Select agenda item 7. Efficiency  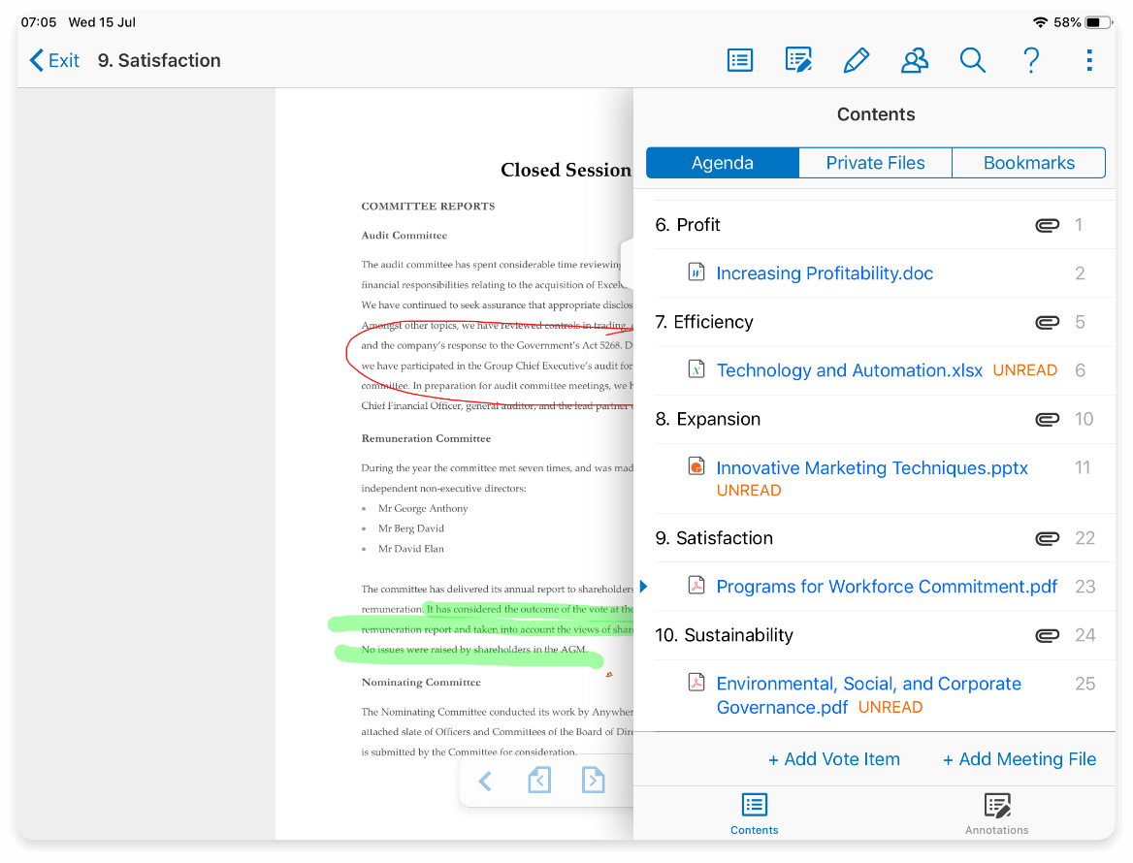[x=875, y=322]
